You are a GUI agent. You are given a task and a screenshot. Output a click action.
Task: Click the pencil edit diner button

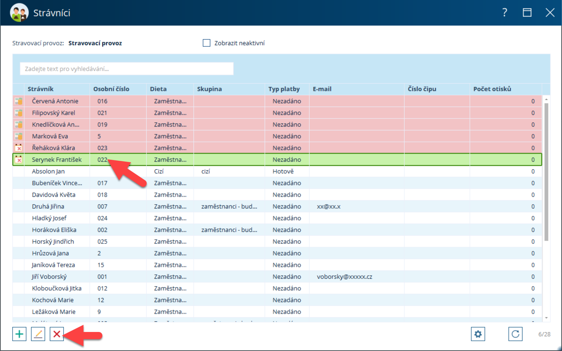(x=38, y=334)
